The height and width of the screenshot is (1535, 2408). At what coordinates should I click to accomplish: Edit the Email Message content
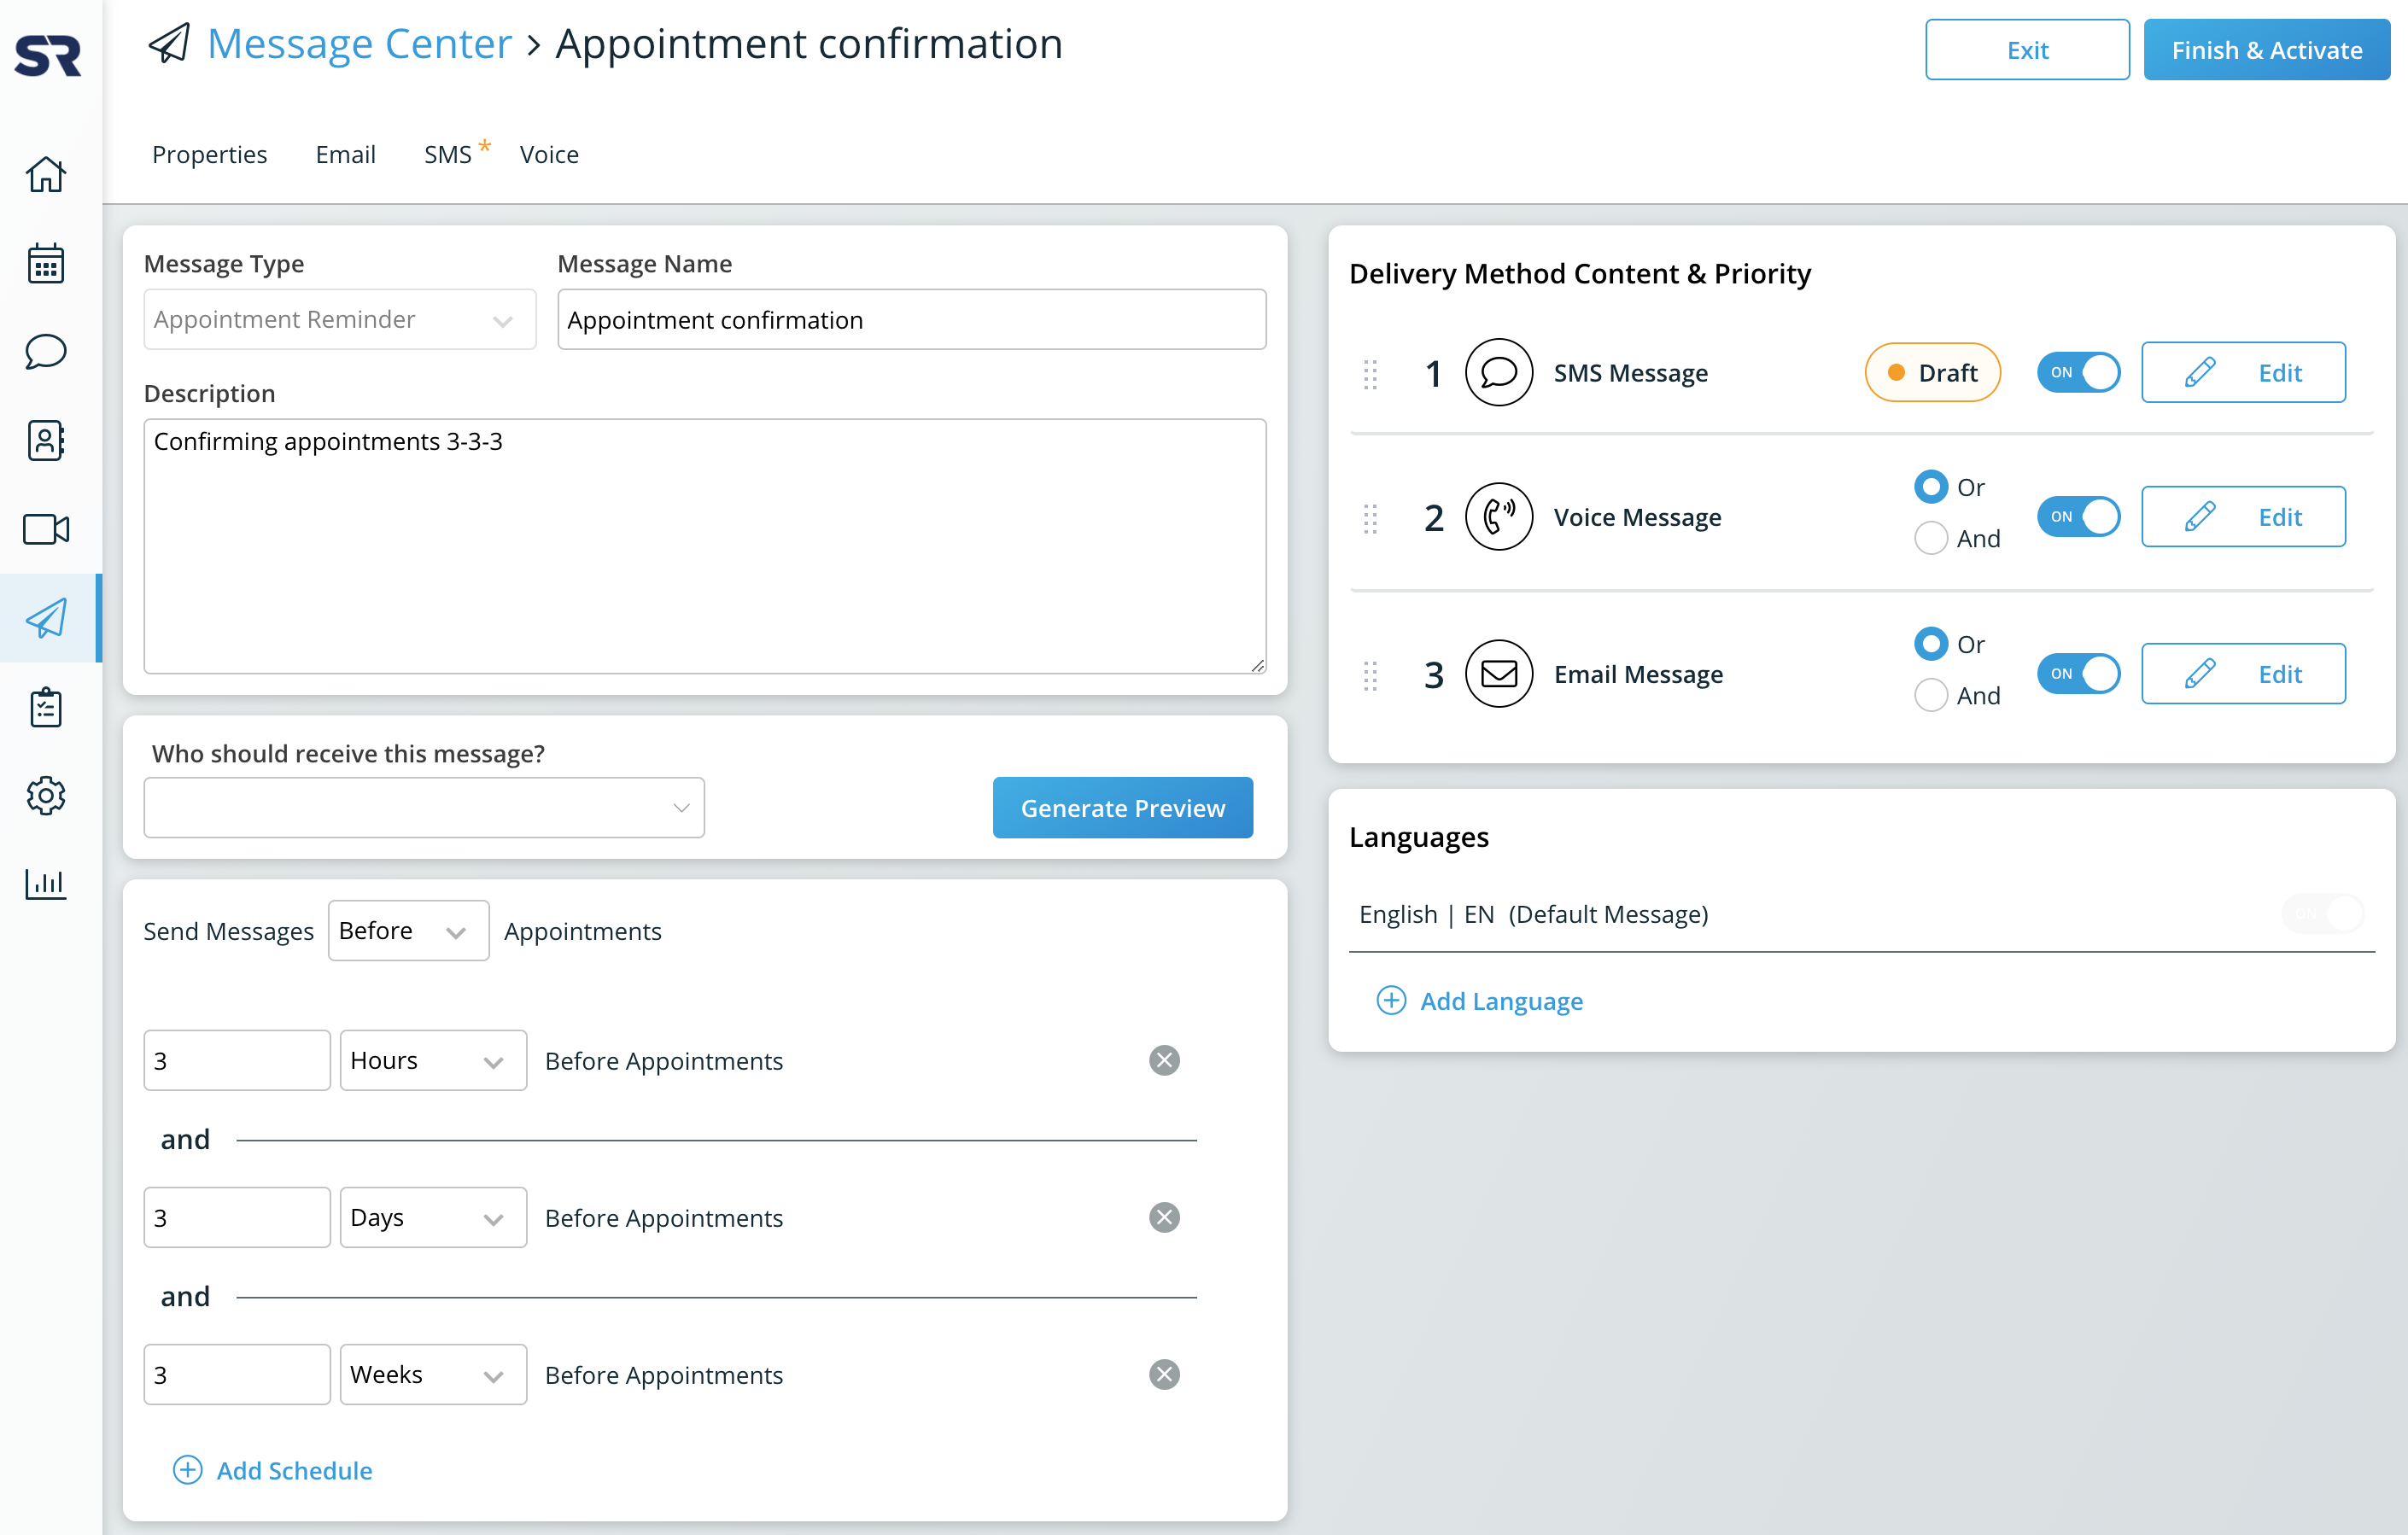pos(2242,674)
